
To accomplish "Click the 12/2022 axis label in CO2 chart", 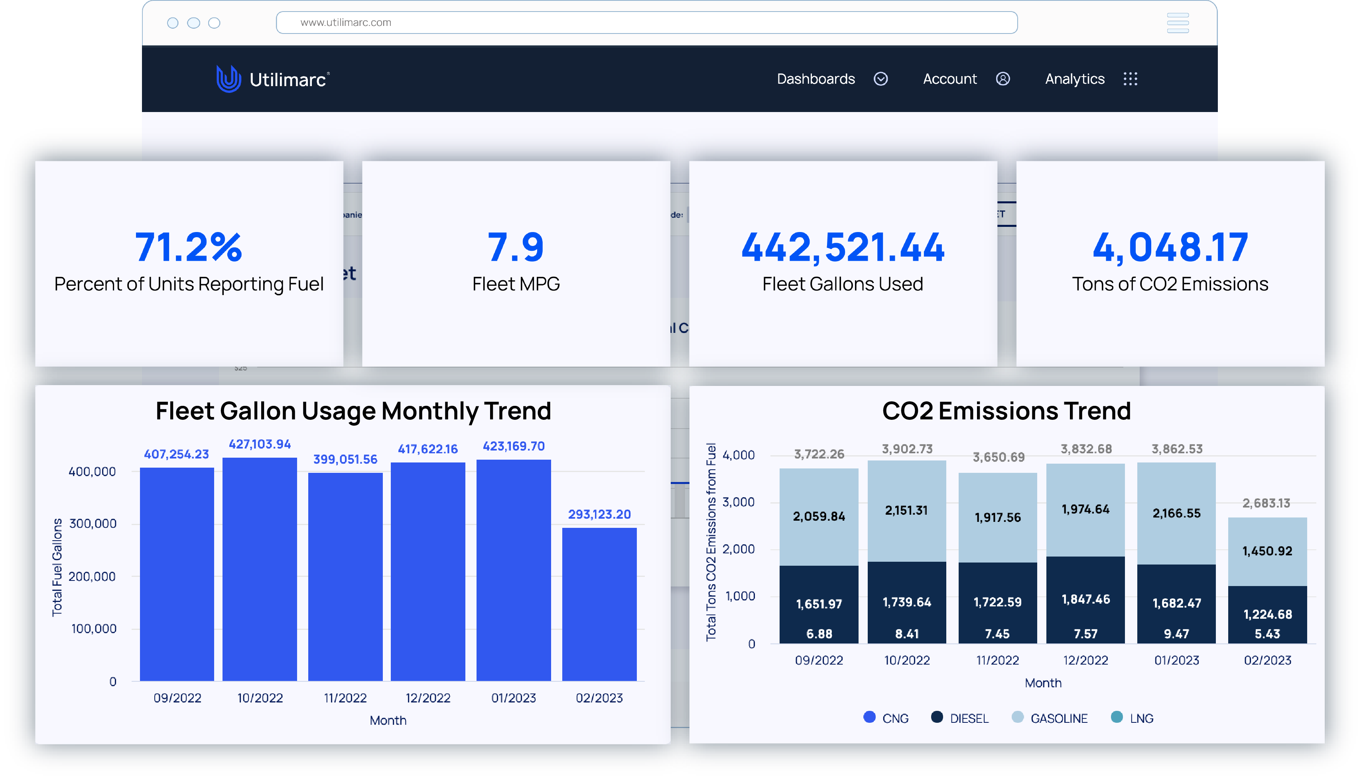I will pyautogui.click(x=1085, y=660).
